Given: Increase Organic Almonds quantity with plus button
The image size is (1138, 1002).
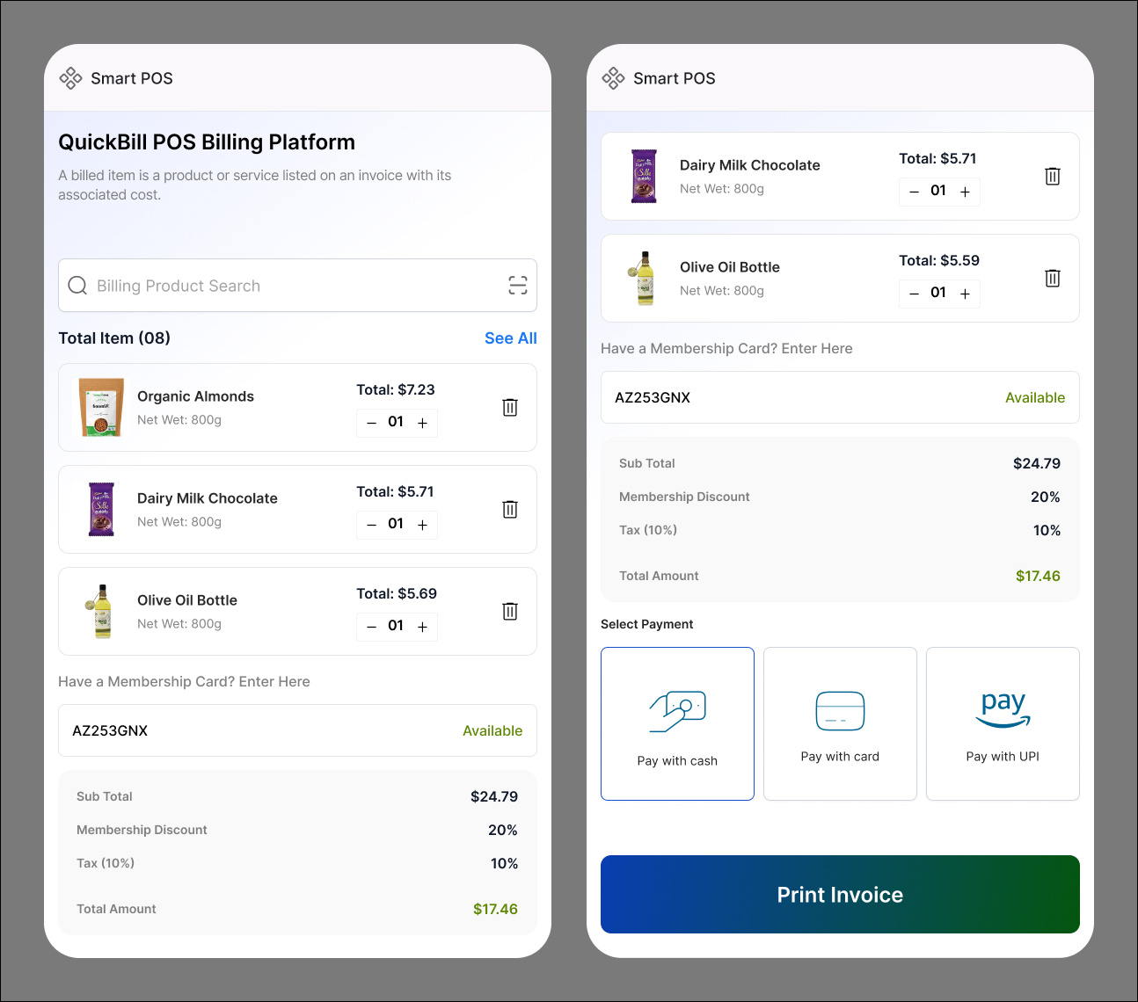Looking at the screenshot, I should [422, 423].
